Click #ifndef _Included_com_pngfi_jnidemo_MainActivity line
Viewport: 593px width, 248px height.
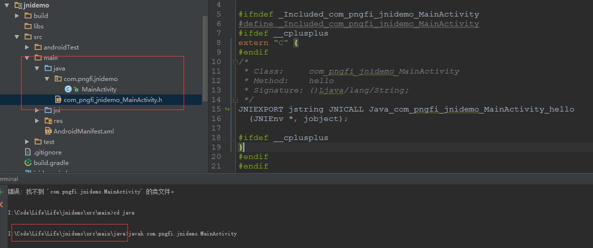(x=359, y=14)
